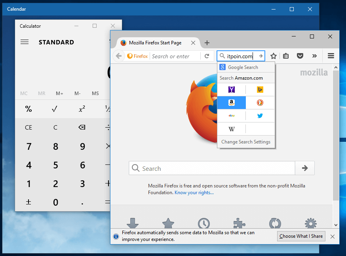Focus the Search or enter address field
This screenshot has width=346, height=256.
pyautogui.click(x=175, y=56)
